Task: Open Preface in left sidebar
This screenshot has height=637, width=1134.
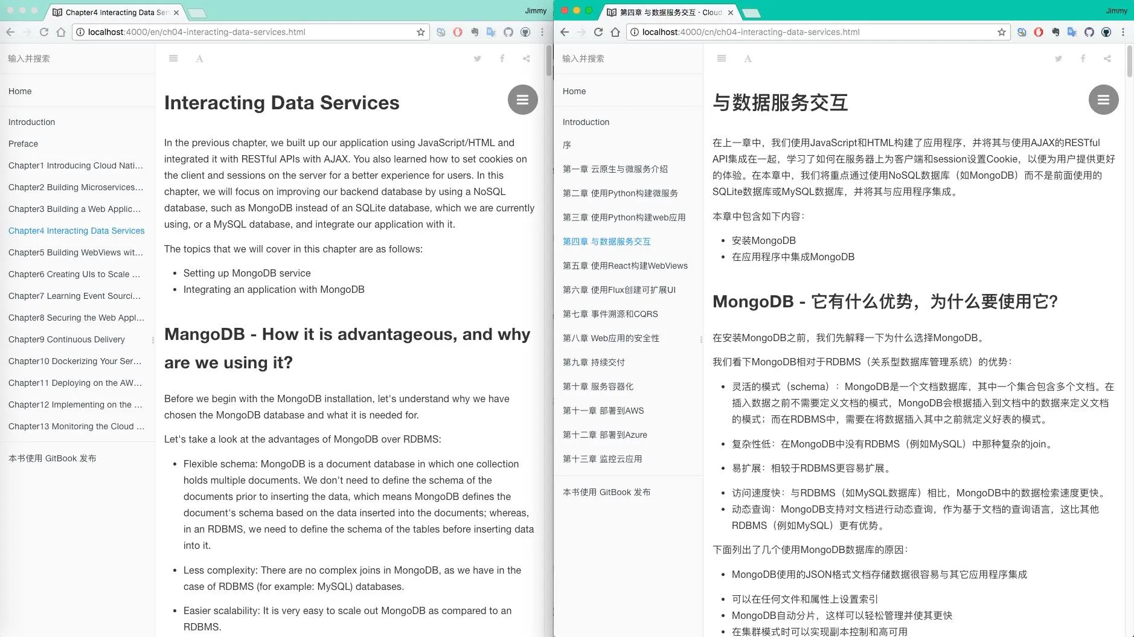Action: click(x=23, y=144)
